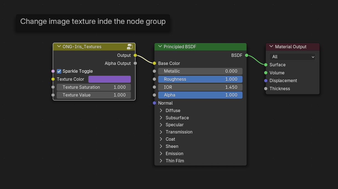The image size is (338, 189).
Task: Select the Principled BSDF node title
Action: tap(180, 47)
